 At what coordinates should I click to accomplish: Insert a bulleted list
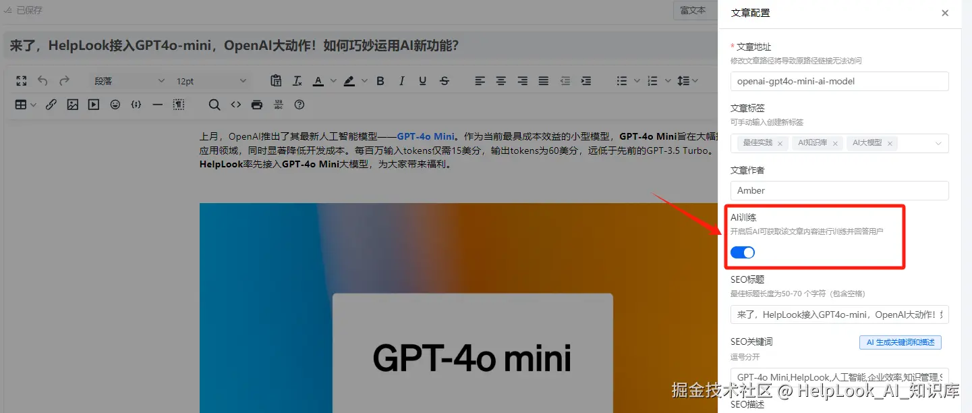[622, 81]
